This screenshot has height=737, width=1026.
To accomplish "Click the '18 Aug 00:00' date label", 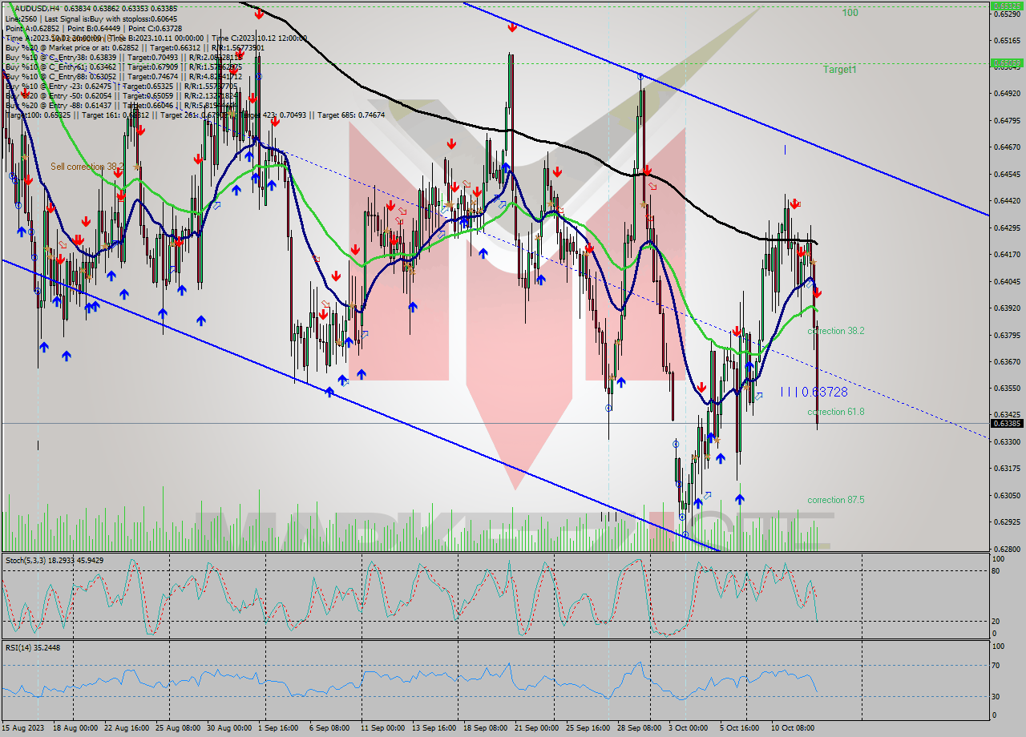I will pyautogui.click(x=75, y=728).
